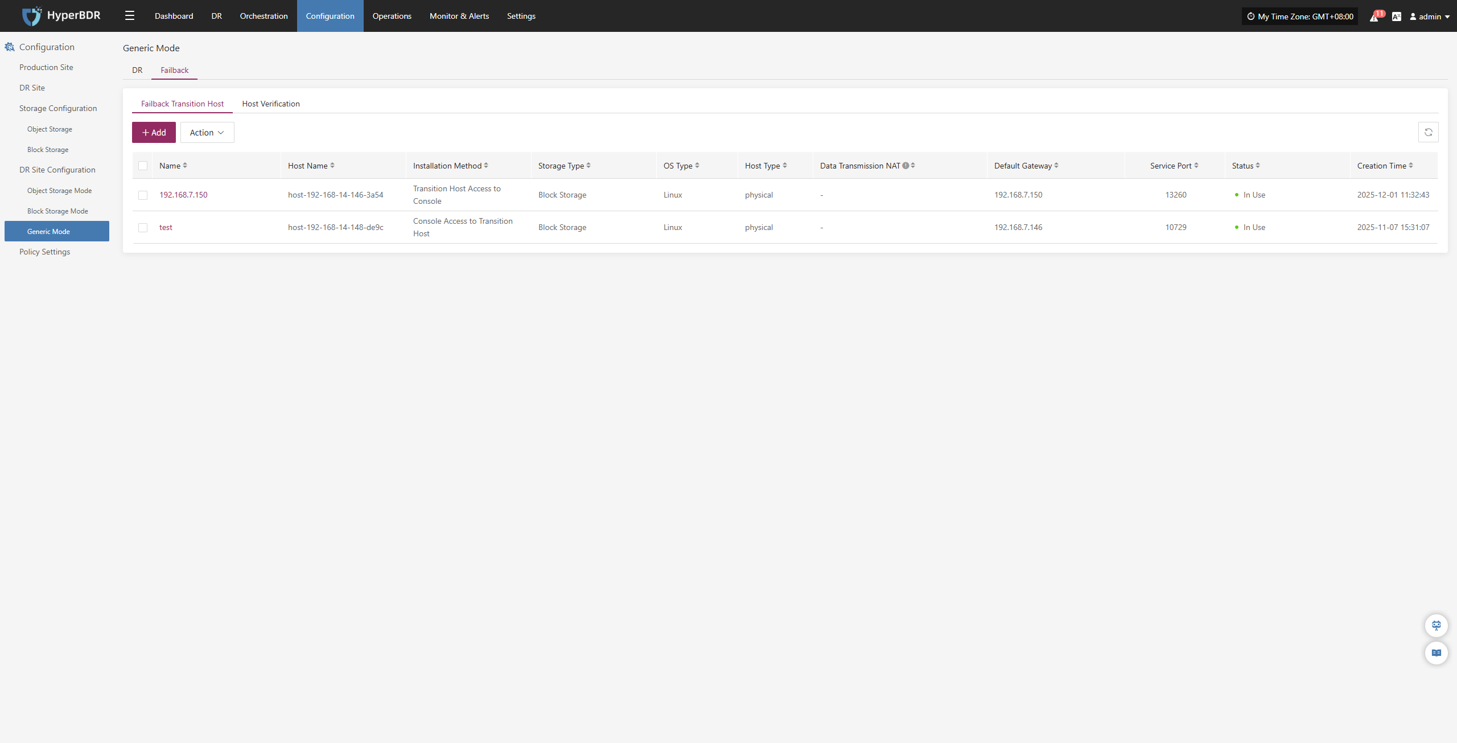Sort by Service Port column arrows
Viewport: 1457px width, 743px height.
[x=1196, y=166]
